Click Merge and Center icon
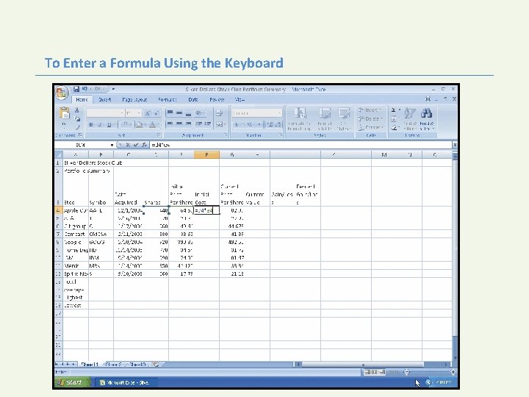529x397 pixels. (219, 124)
